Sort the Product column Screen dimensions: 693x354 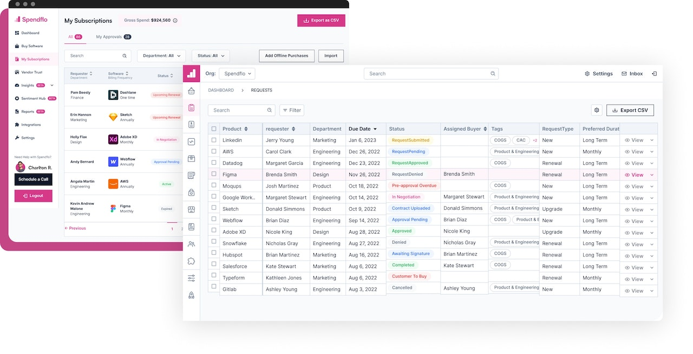[246, 129]
